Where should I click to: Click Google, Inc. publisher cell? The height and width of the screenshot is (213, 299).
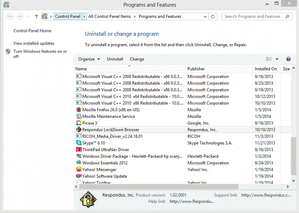[x=198, y=123]
